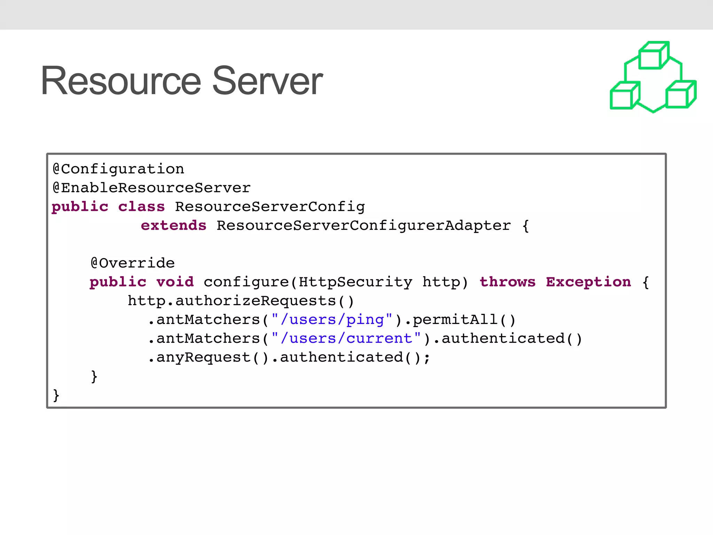
Task: Click the "/users/ping" string literal
Action: pos(332,320)
